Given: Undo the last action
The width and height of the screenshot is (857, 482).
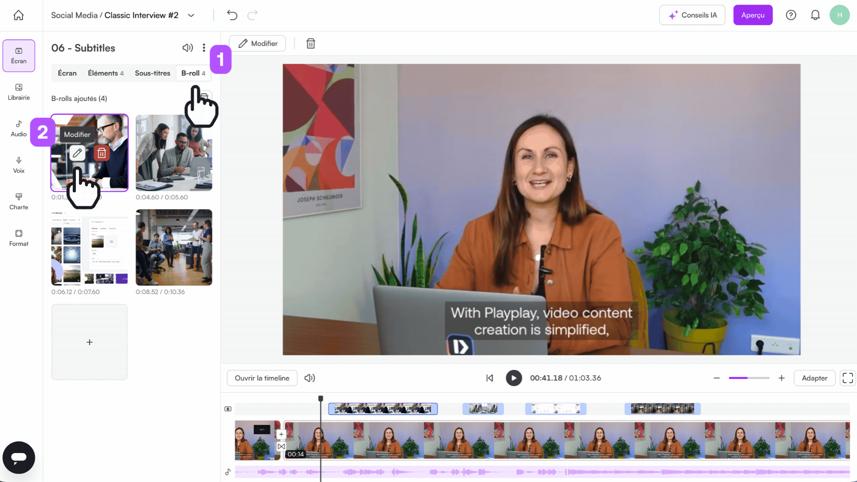Looking at the screenshot, I should point(232,15).
